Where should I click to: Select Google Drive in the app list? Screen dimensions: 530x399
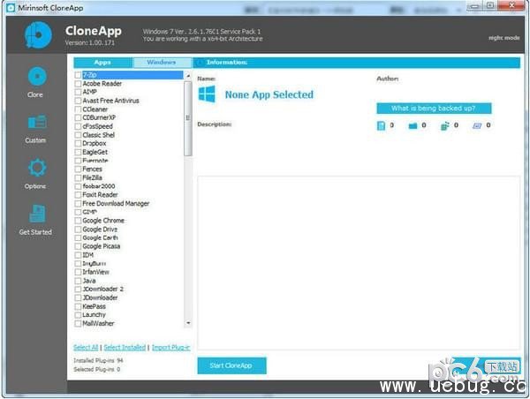[x=100, y=229]
